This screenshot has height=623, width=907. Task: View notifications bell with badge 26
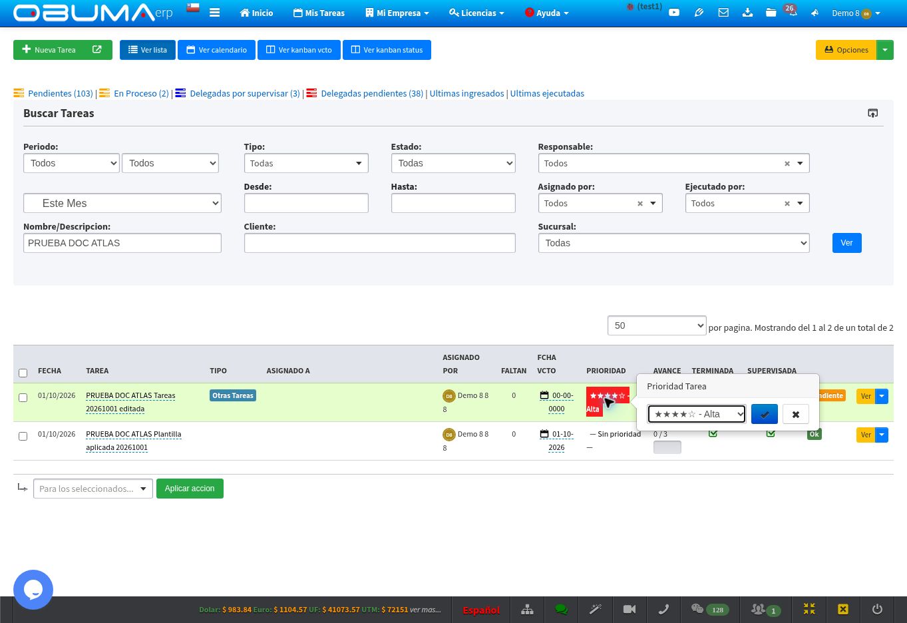[791, 11]
